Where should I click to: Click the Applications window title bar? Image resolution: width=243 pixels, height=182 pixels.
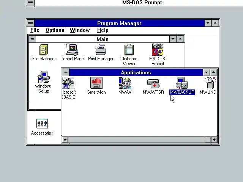(x=136, y=72)
